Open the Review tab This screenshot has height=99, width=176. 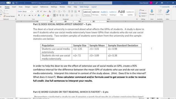(62, 7)
